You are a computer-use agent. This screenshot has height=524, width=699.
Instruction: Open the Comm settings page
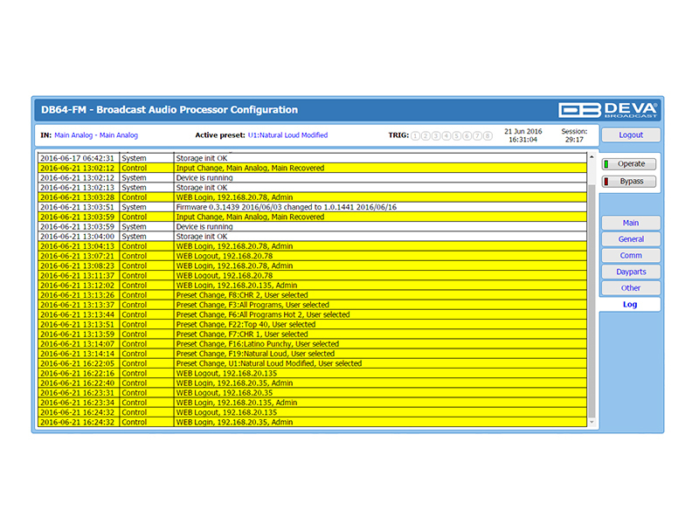(x=631, y=255)
